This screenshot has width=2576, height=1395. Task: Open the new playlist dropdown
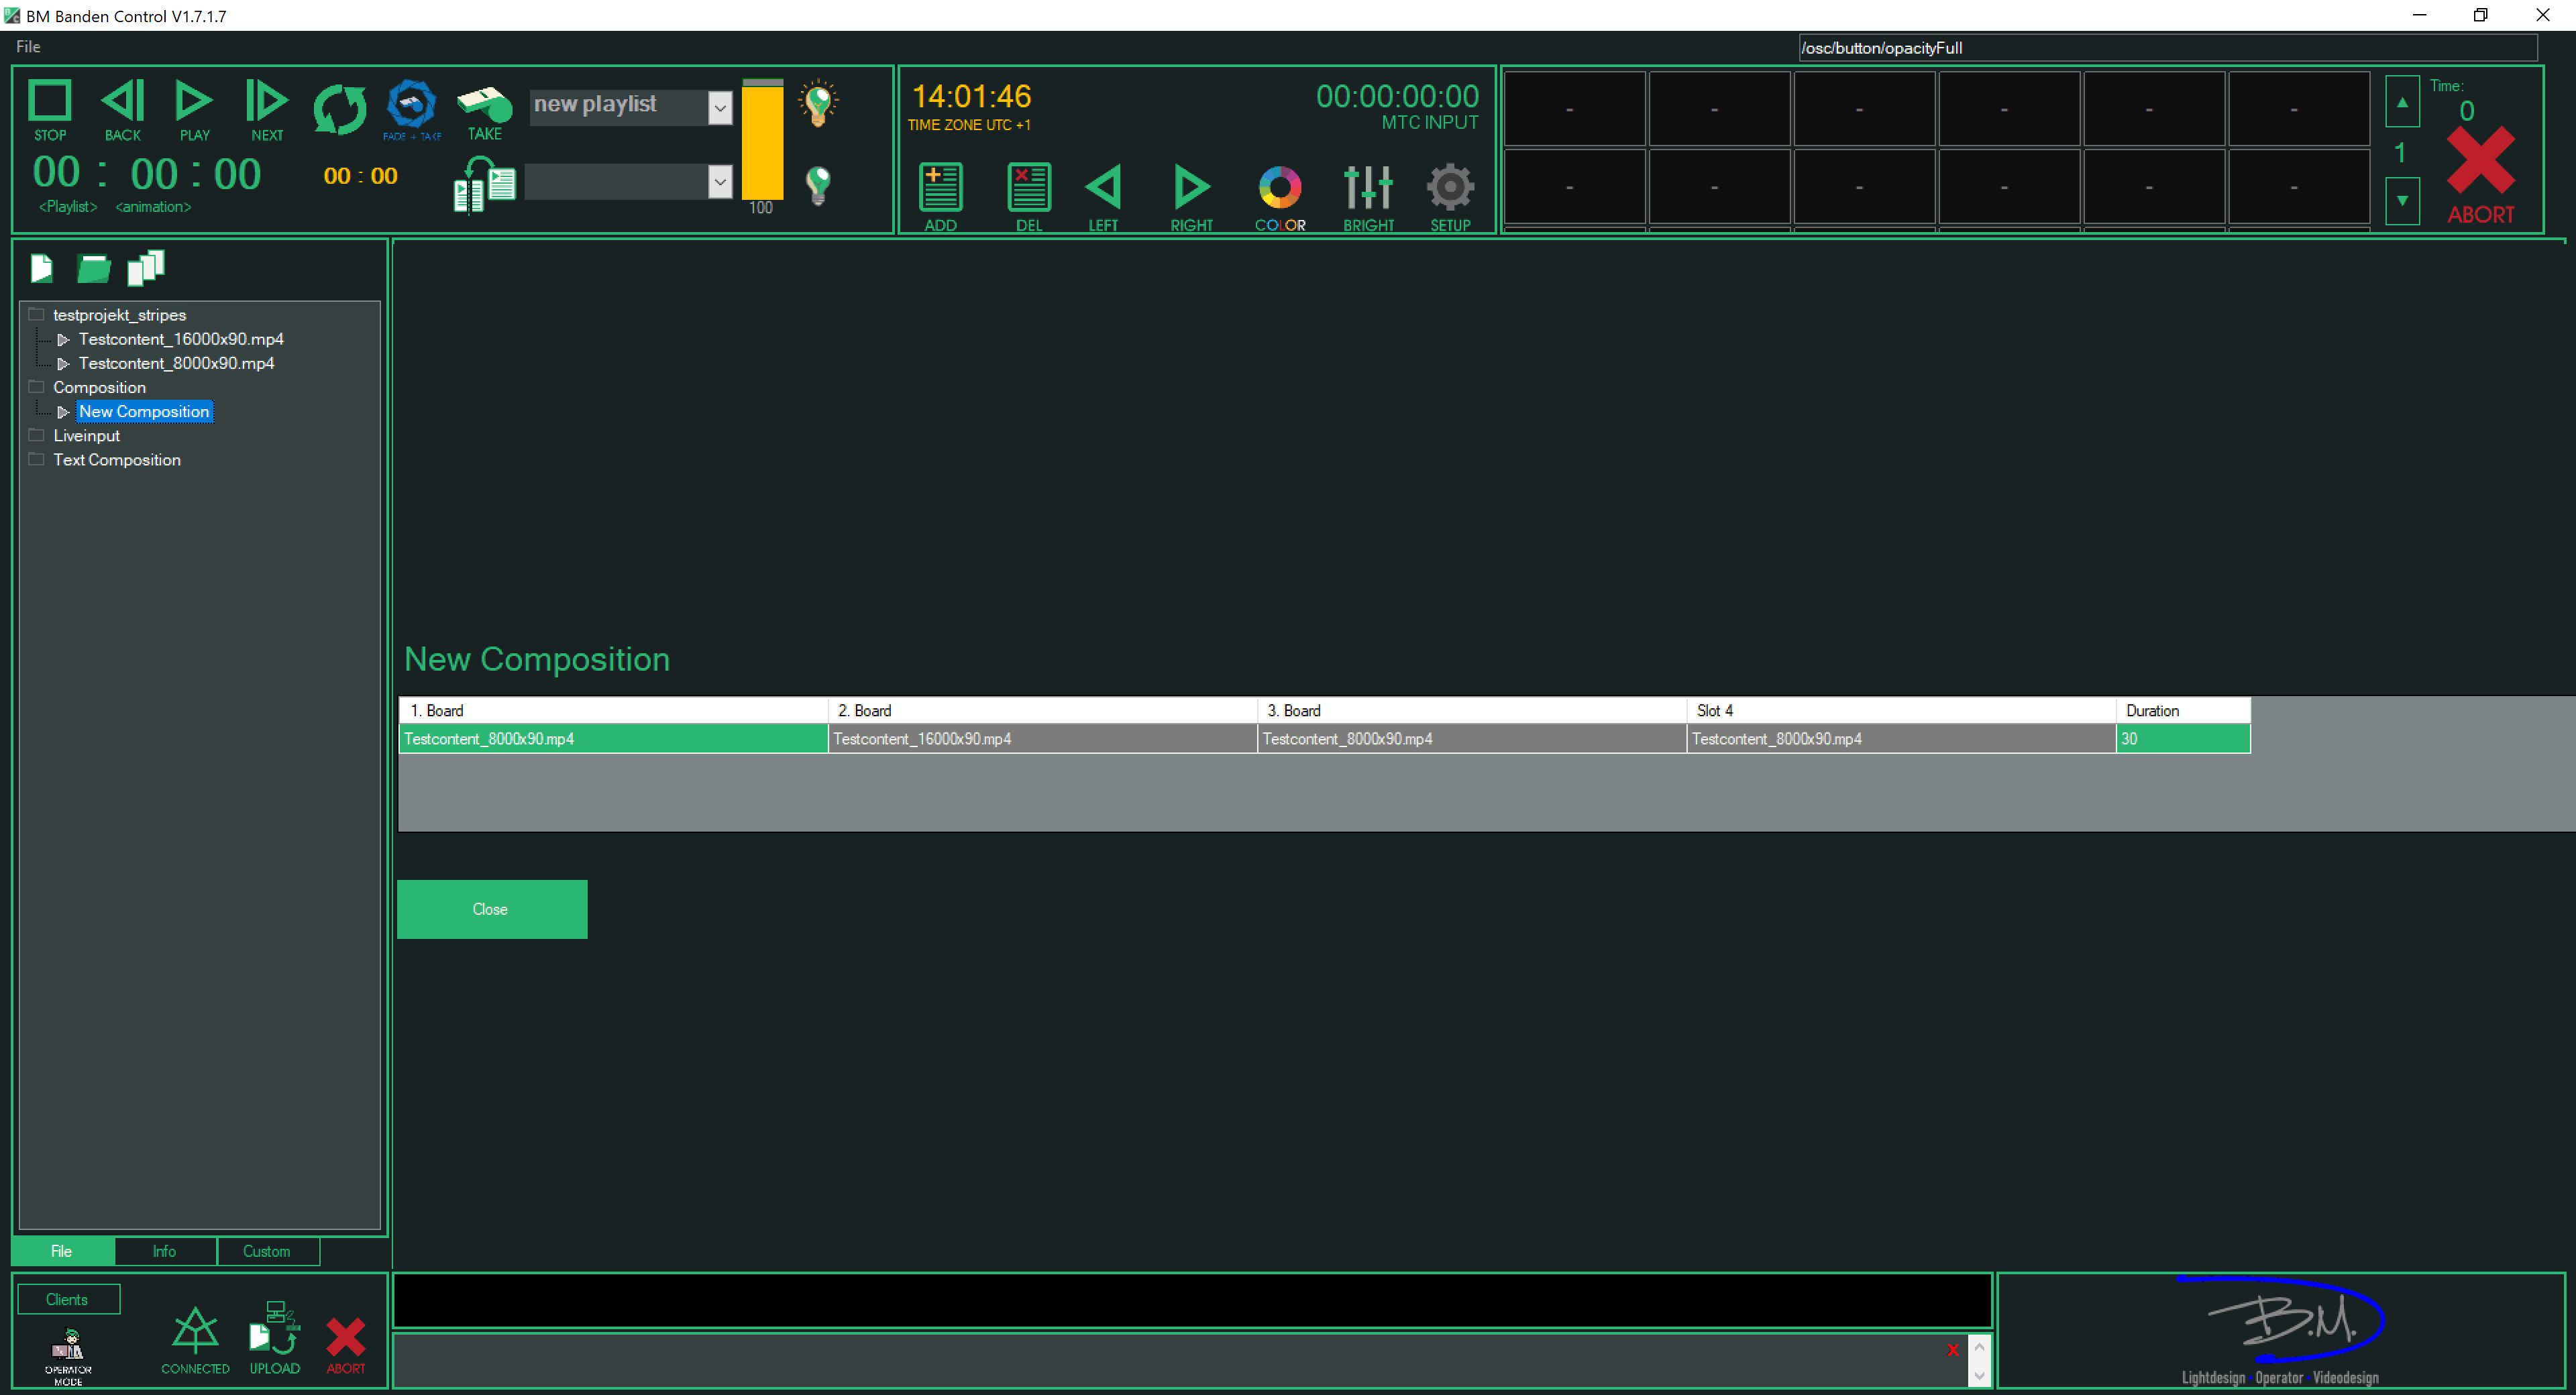click(x=720, y=106)
